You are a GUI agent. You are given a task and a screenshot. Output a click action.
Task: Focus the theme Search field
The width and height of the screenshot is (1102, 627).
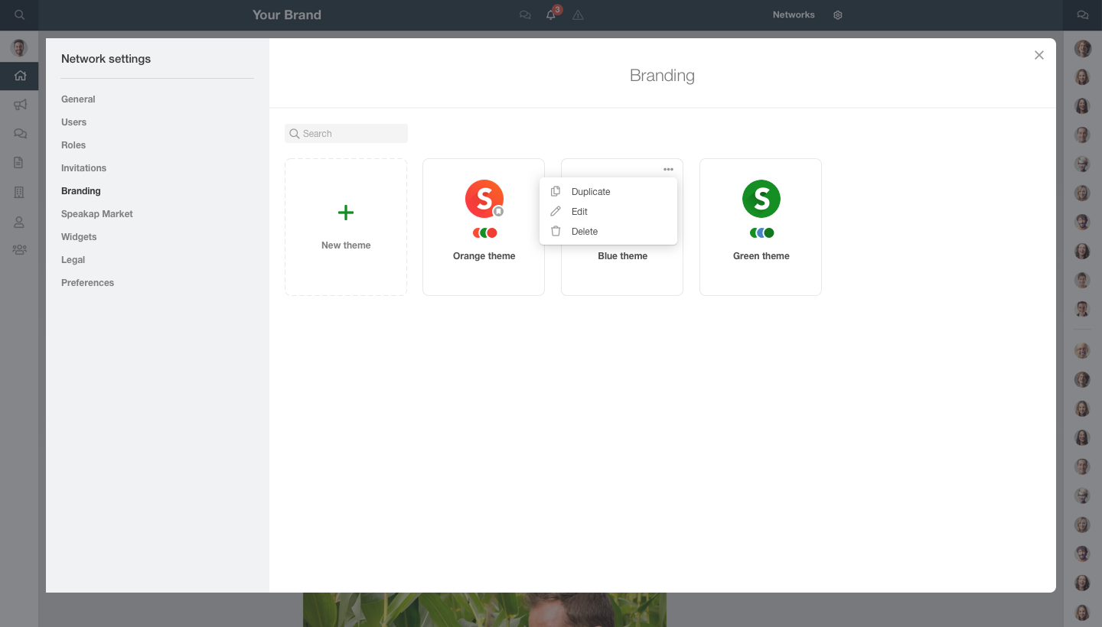coord(346,134)
